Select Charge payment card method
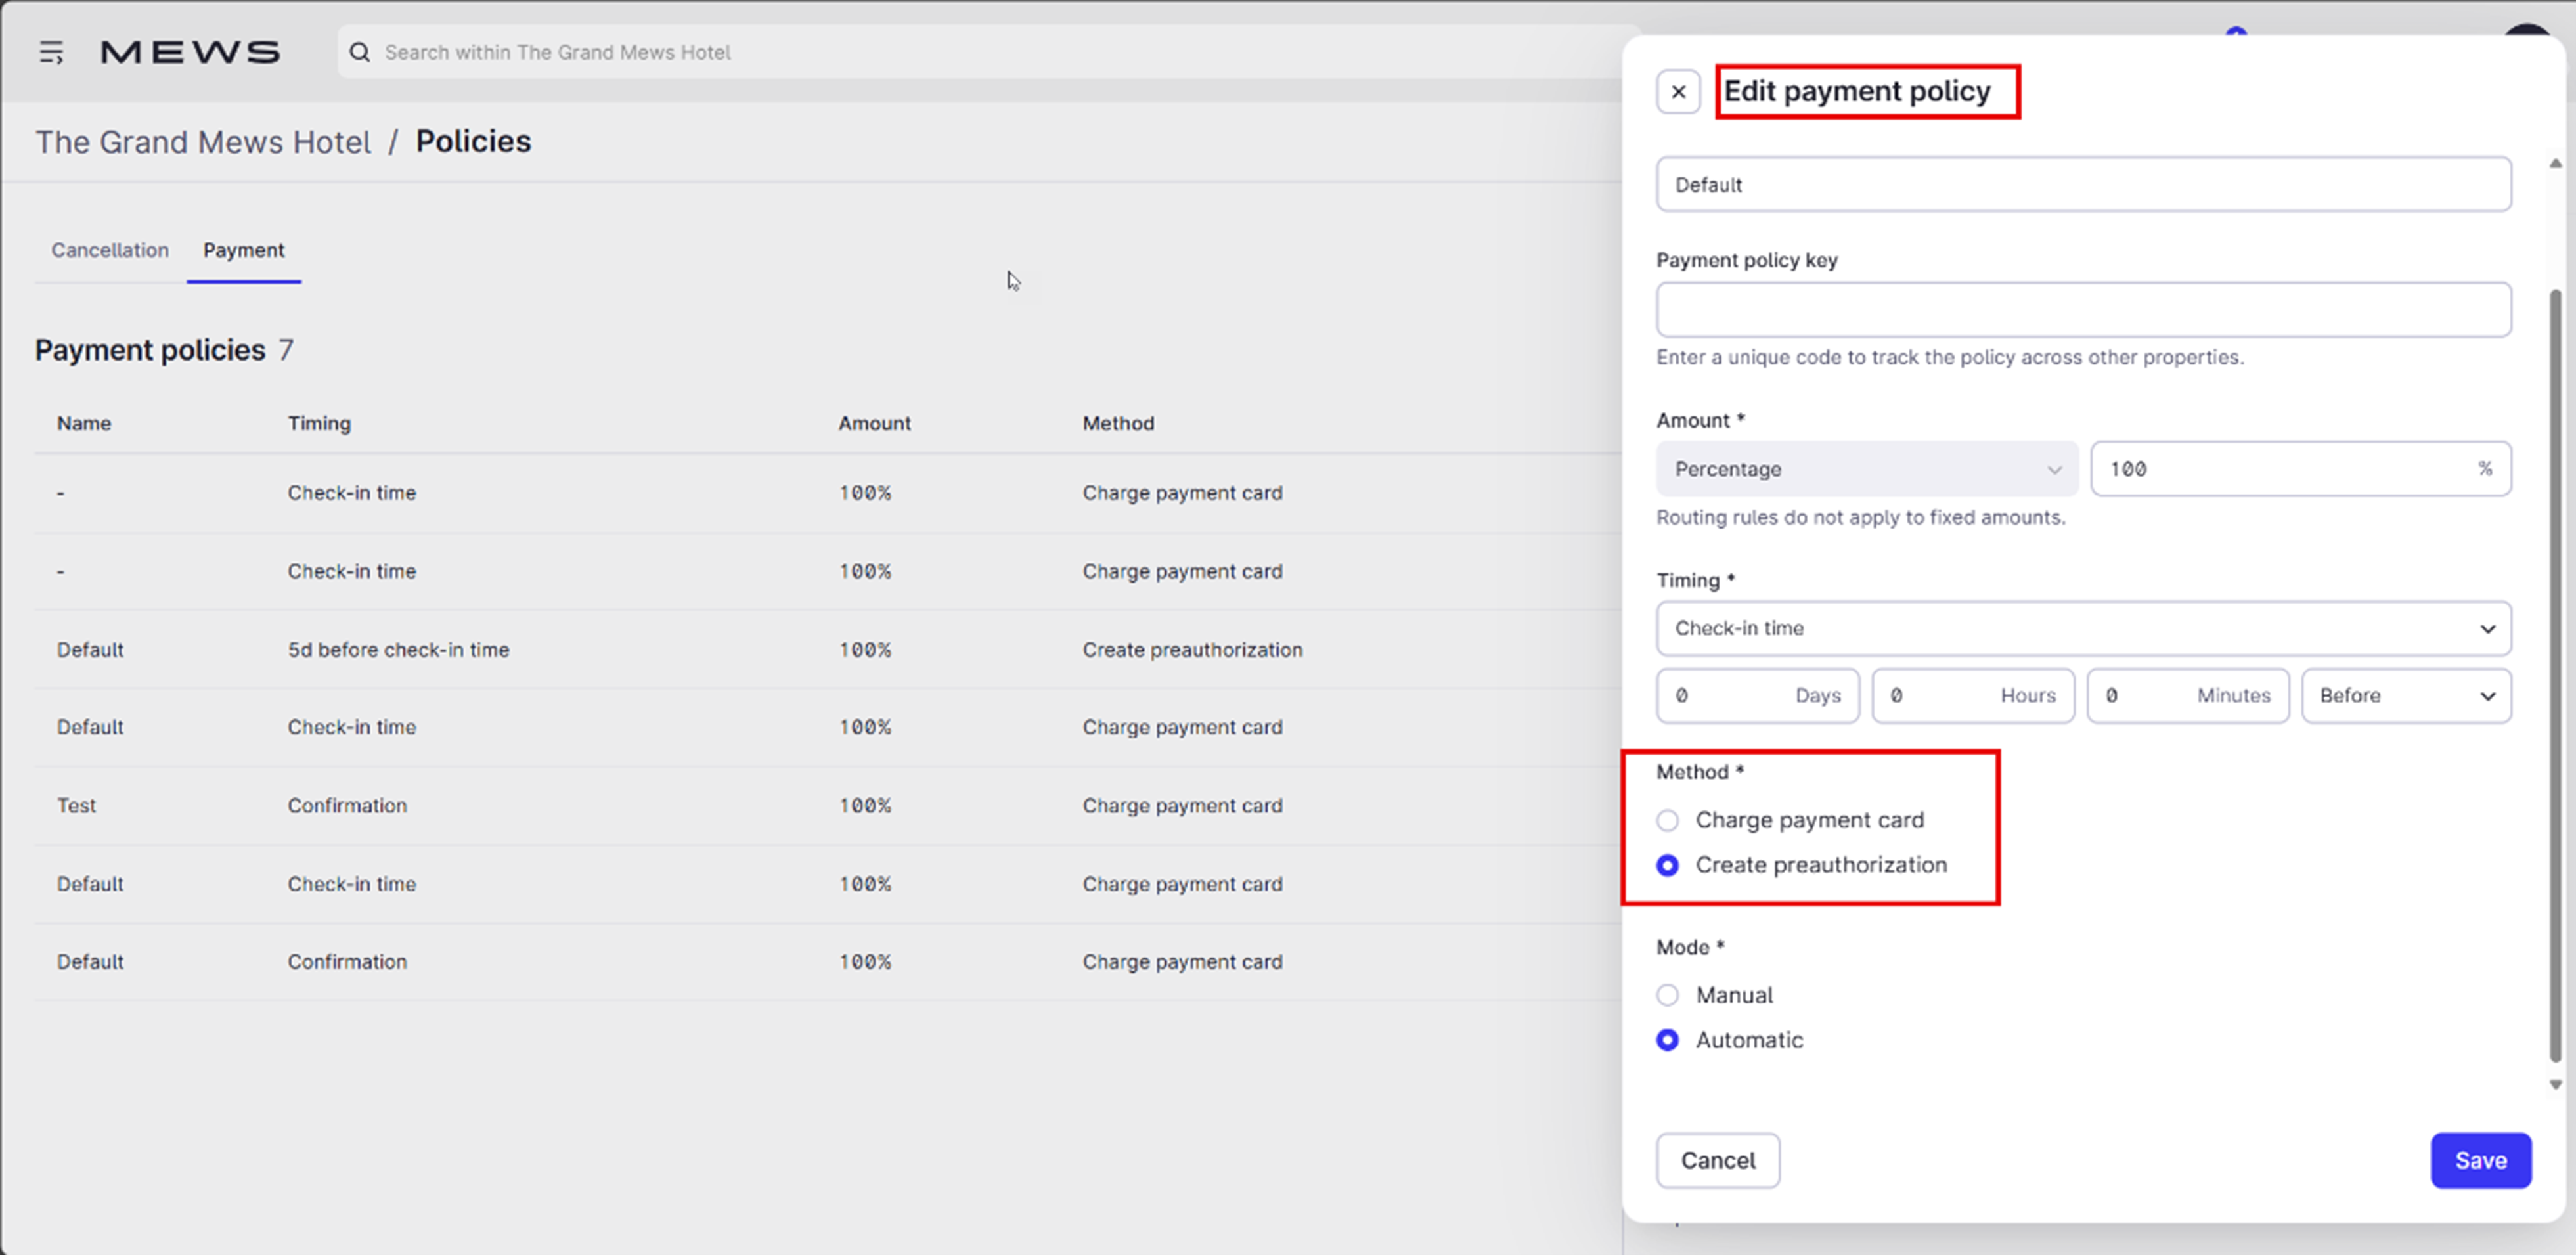Viewport: 2576px width, 1255px height. [1667, 820]
